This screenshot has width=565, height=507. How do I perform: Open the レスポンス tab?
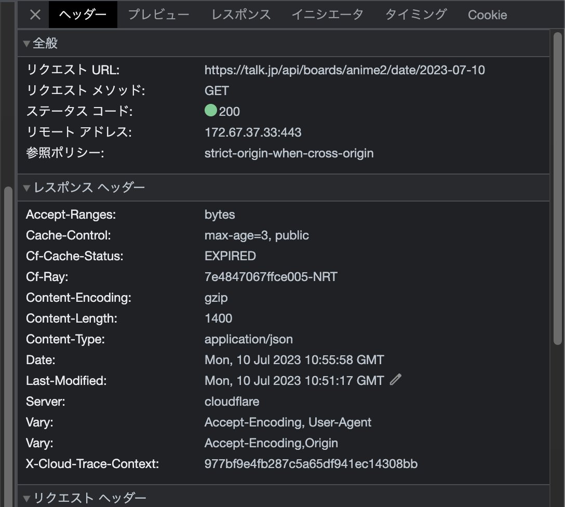(x=240, y=15)
